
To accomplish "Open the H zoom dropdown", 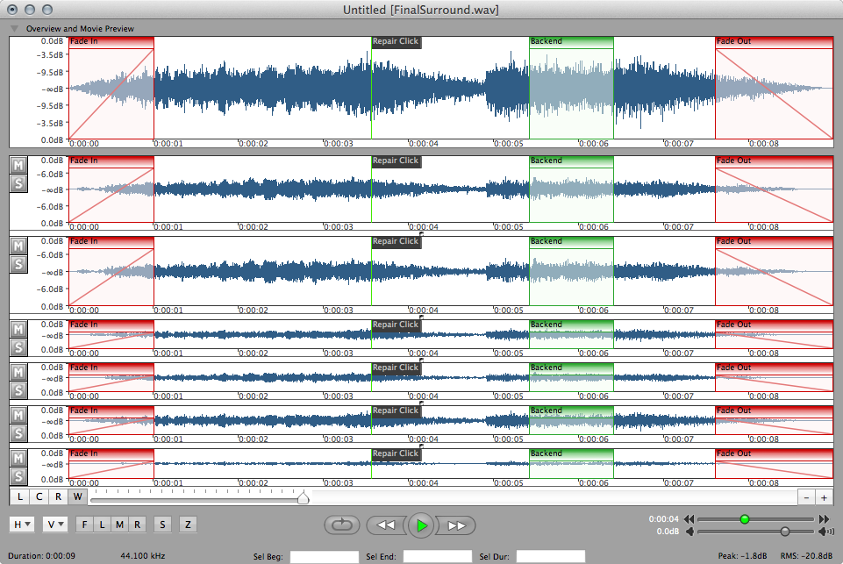I will 20,524.
